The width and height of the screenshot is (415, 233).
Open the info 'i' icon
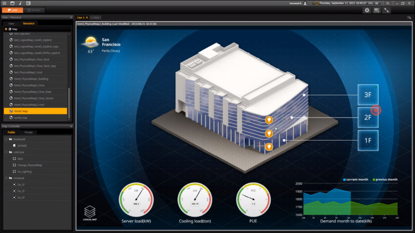click(20, 3)
